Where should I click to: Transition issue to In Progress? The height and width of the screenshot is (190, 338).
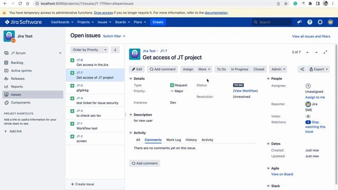point(239,69)
